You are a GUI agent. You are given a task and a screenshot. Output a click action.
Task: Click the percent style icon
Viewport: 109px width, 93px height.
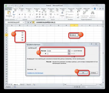coord(55,15)
